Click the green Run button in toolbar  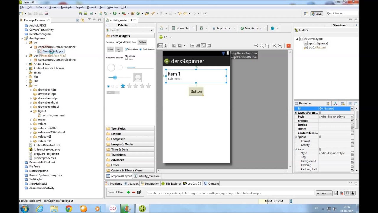[115, 13]
